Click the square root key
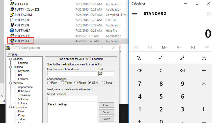The width and height of the screenshot is (212, 123). click(161, 58)
